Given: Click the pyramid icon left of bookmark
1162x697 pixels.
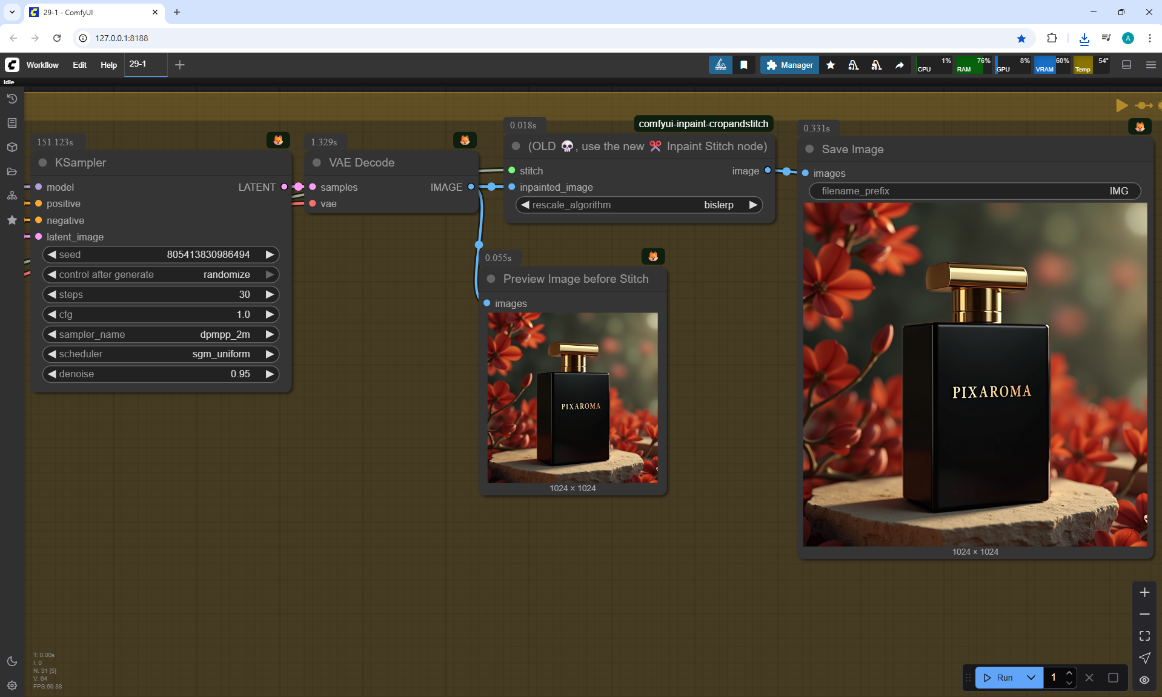Looking at the screenshot, I should [x=720, y=65].
